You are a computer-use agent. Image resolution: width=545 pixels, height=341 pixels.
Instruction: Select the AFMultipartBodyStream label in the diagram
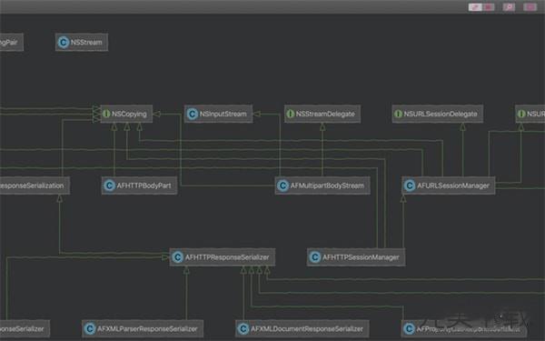click(x=327, y=186)
